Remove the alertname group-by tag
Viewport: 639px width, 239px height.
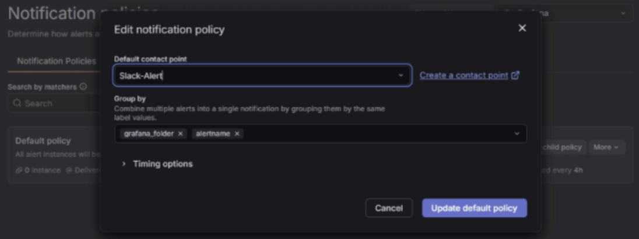coord(237,134)
